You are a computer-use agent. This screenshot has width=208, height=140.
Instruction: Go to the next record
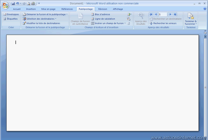click(170, 14)
